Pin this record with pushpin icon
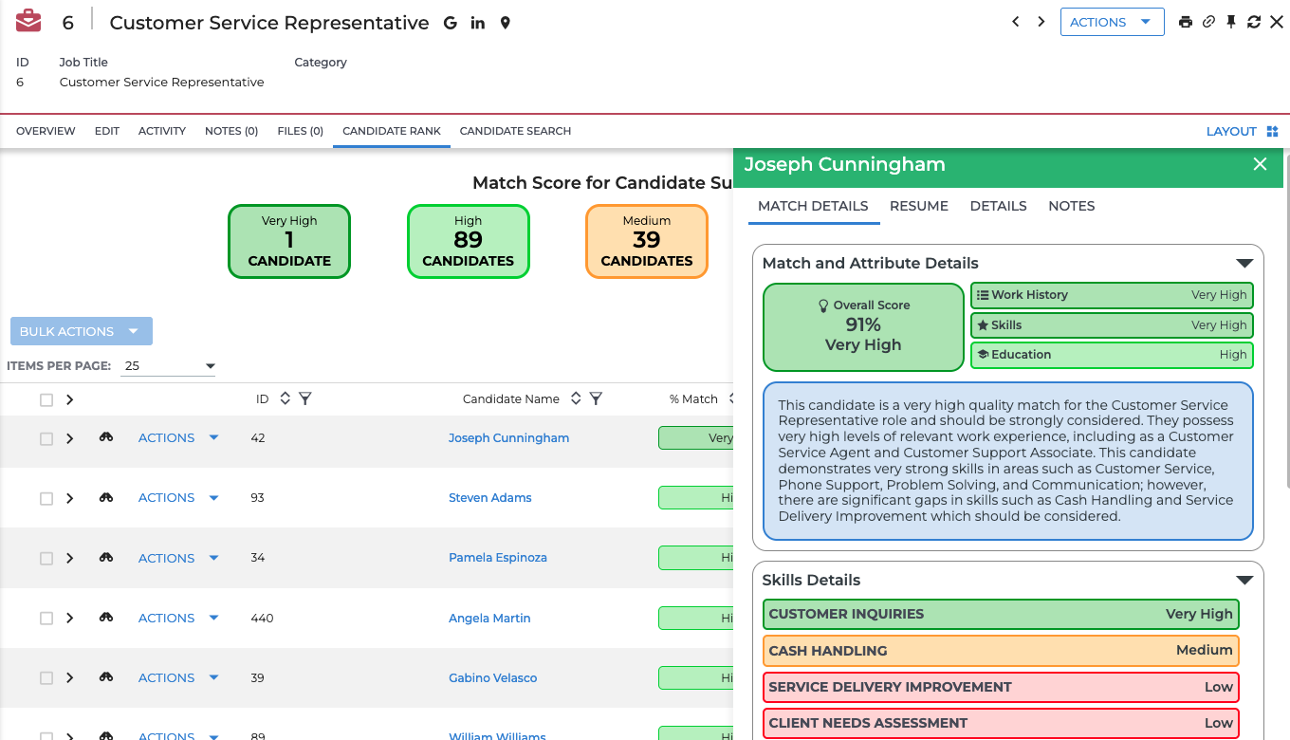The height and width of the screenshot is (740, 1290). [1231, 22]
